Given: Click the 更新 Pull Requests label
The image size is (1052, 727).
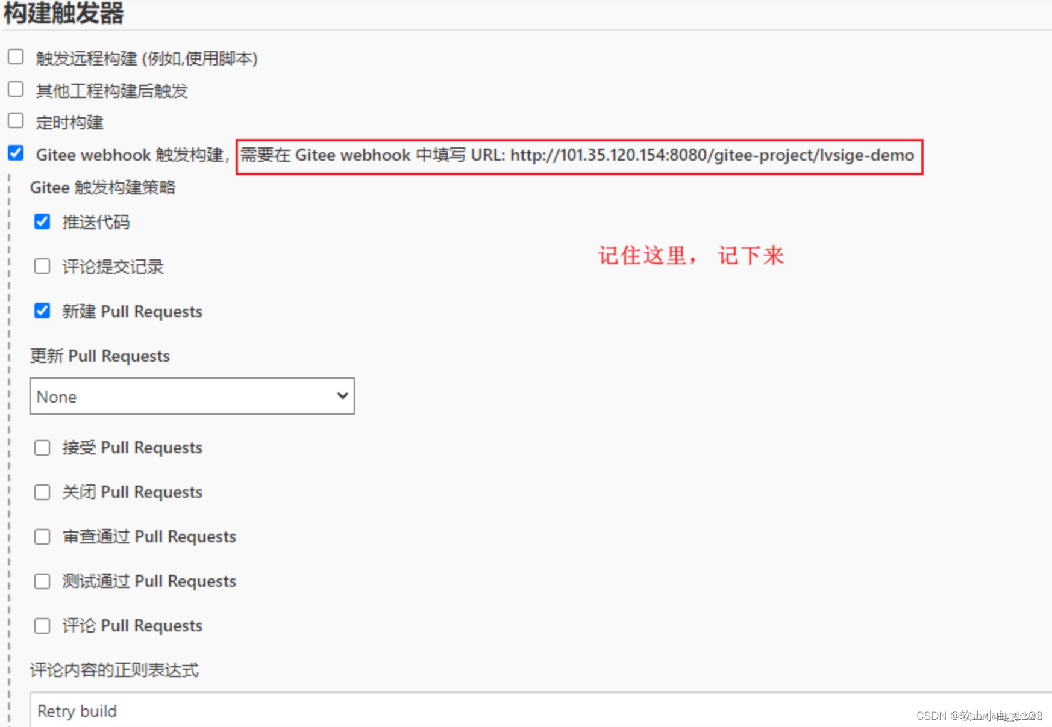Looking at the screenshot, I should pos(100,356).
